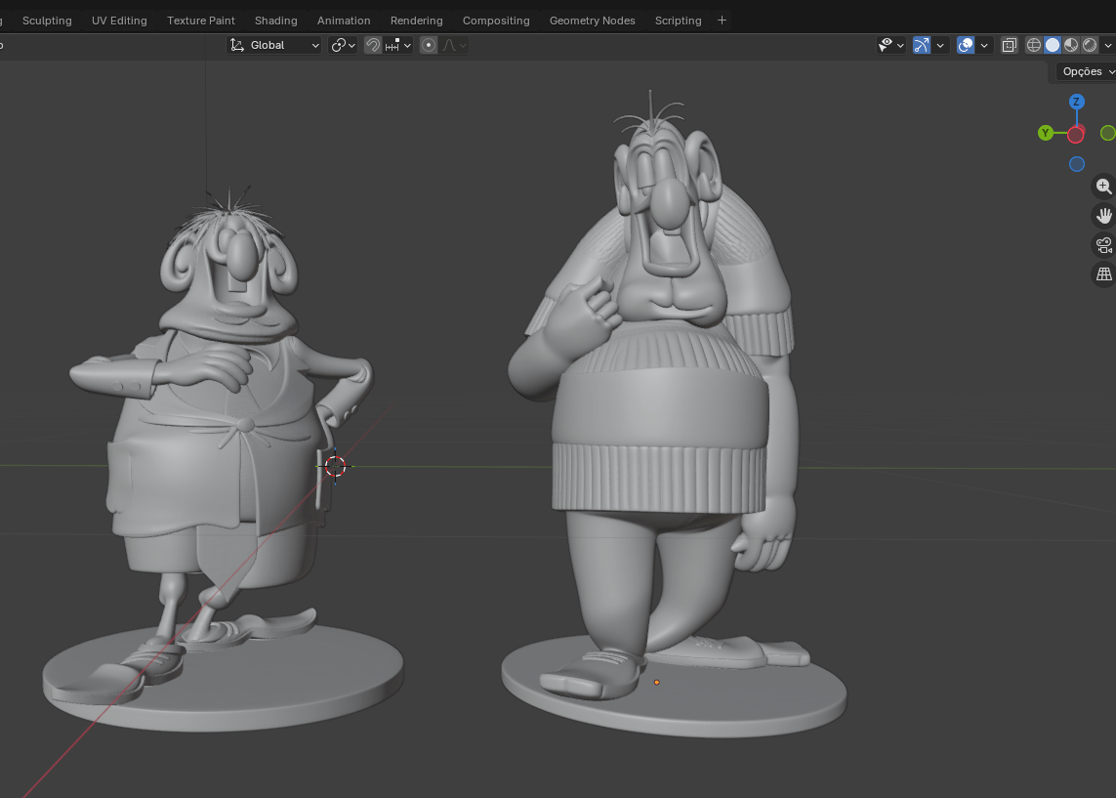Click the pan view hand icon

(1103, 216)
